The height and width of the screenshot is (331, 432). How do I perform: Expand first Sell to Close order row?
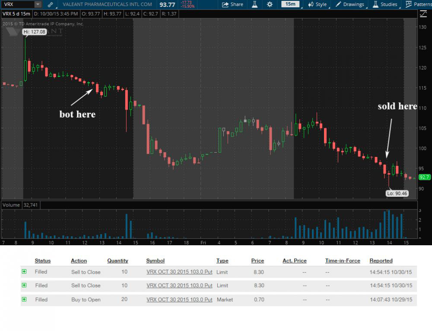[x=24, y=272]
